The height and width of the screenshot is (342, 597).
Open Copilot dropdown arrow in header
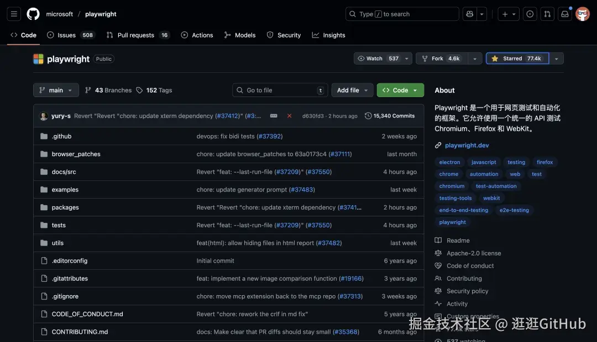(481, 14)
